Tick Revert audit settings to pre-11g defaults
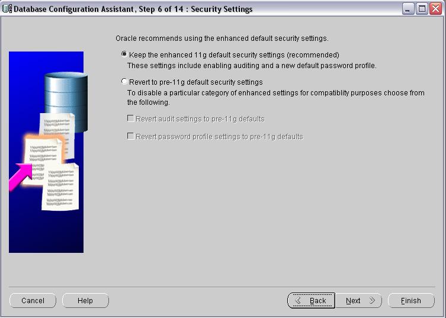Screen dimensions: 446x318 click(130, 118)
